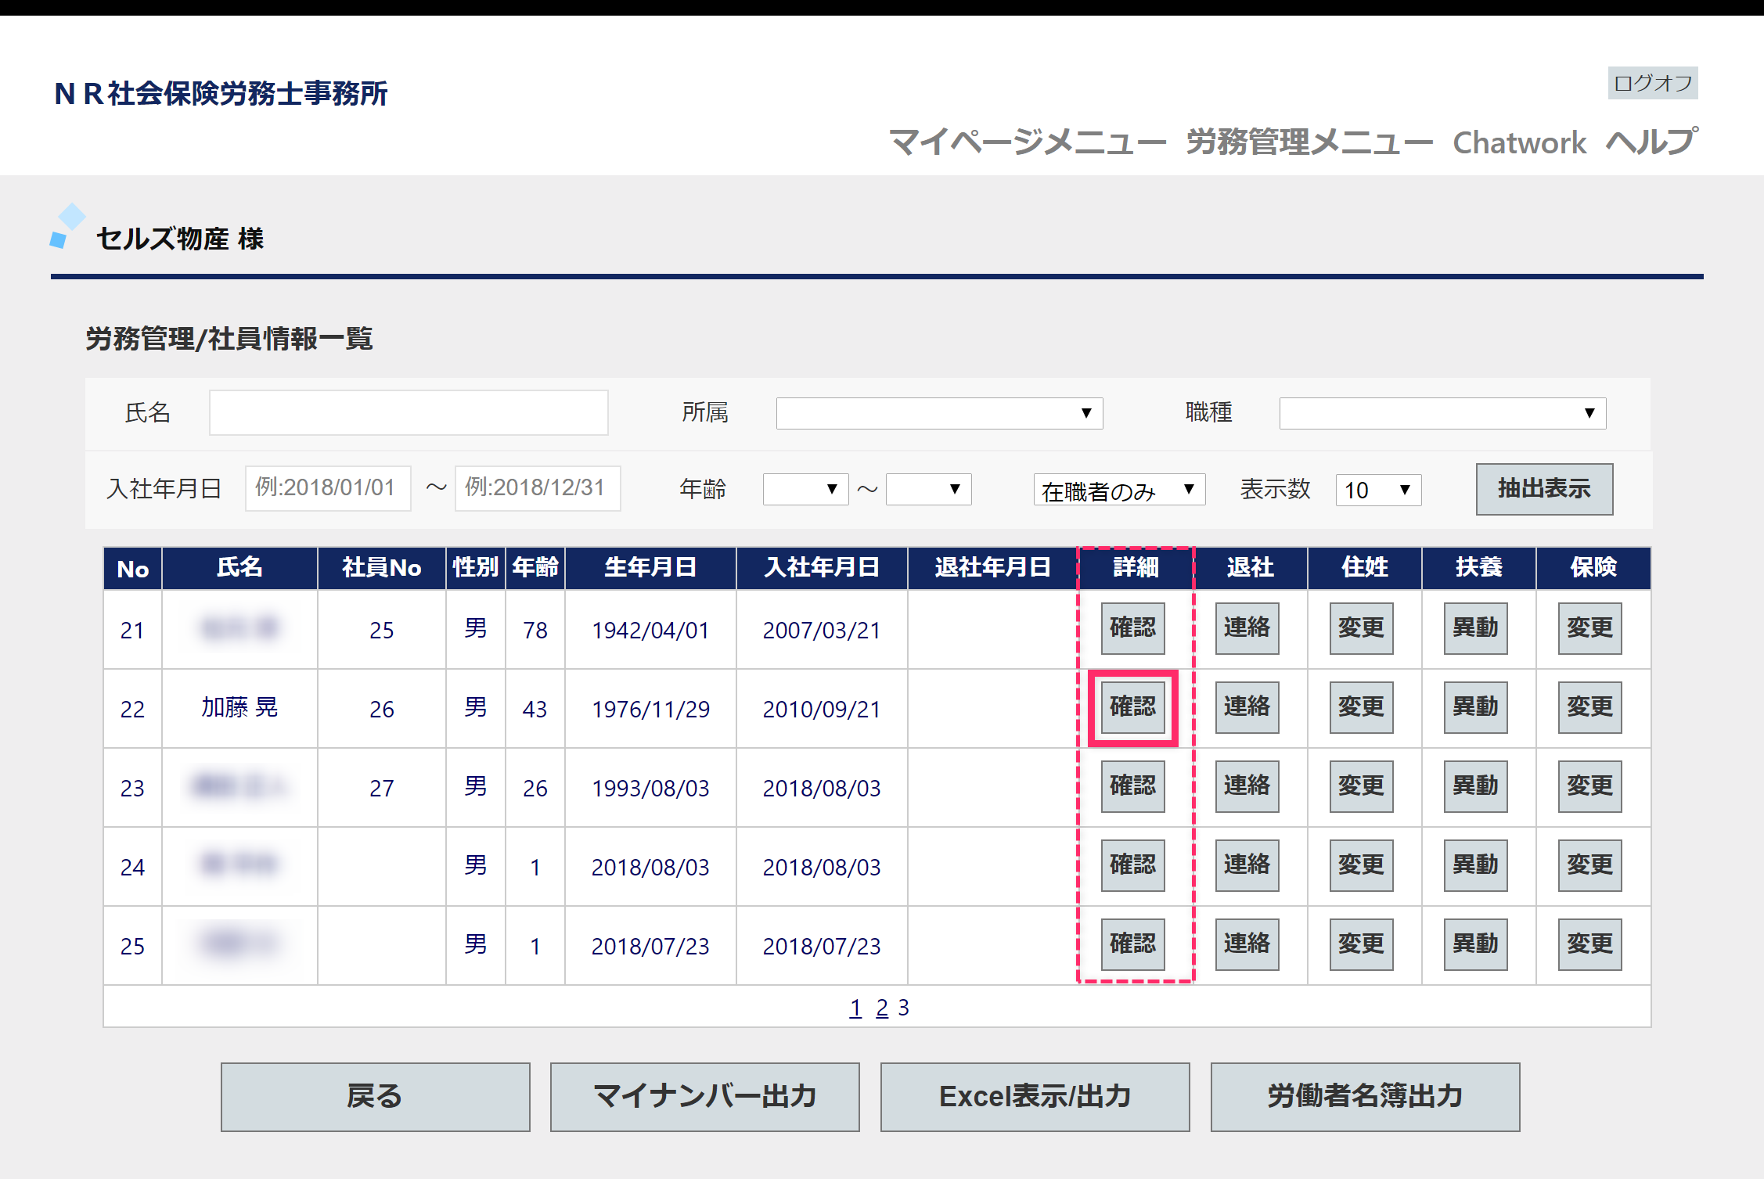
Task: Go to page 2 link
Action: coord(882,1008)
